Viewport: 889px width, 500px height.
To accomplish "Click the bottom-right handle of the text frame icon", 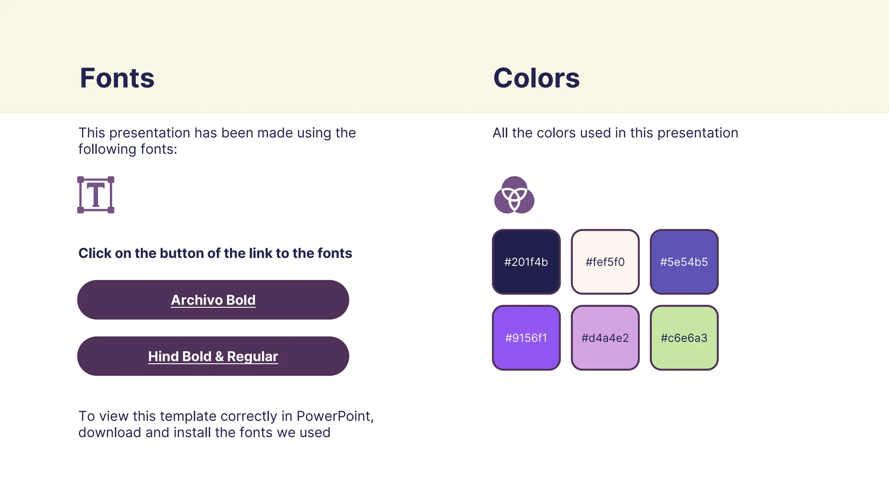I will [x=111, y=210].
